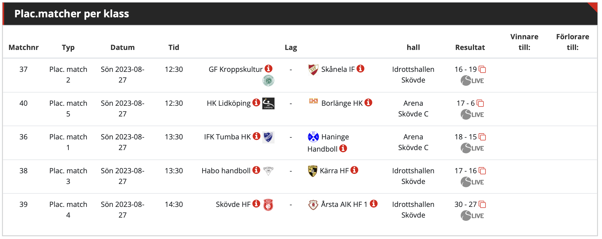
Task: Click the IFK Tumba HK team logo
Action: pos(268,137)
